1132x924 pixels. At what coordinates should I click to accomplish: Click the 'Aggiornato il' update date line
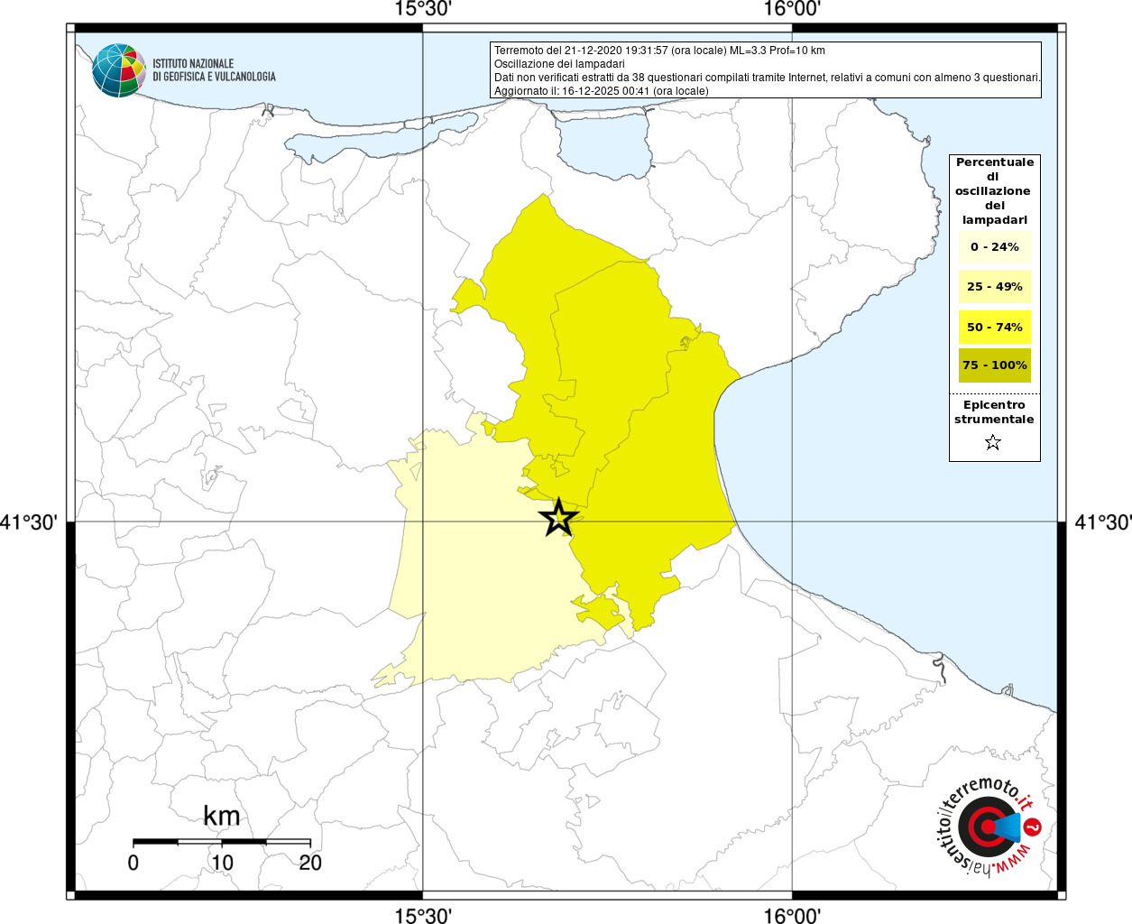[x=601, y=91]
